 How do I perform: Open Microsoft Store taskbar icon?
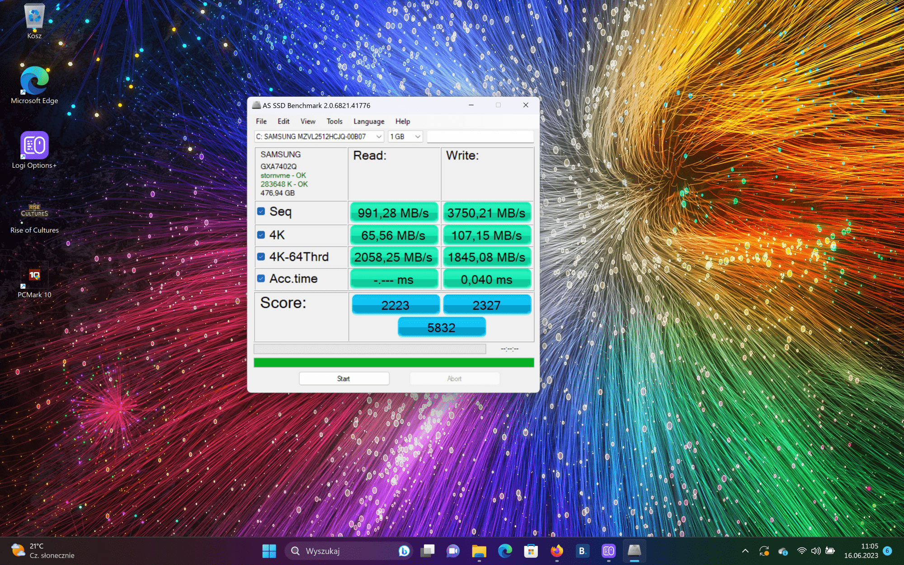531,551
